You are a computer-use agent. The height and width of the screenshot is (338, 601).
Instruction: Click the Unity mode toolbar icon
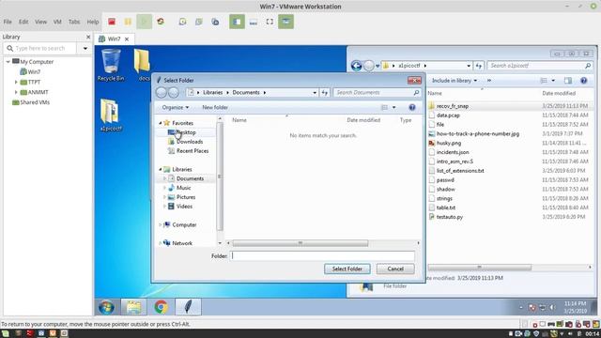click(x=285, y=22)
